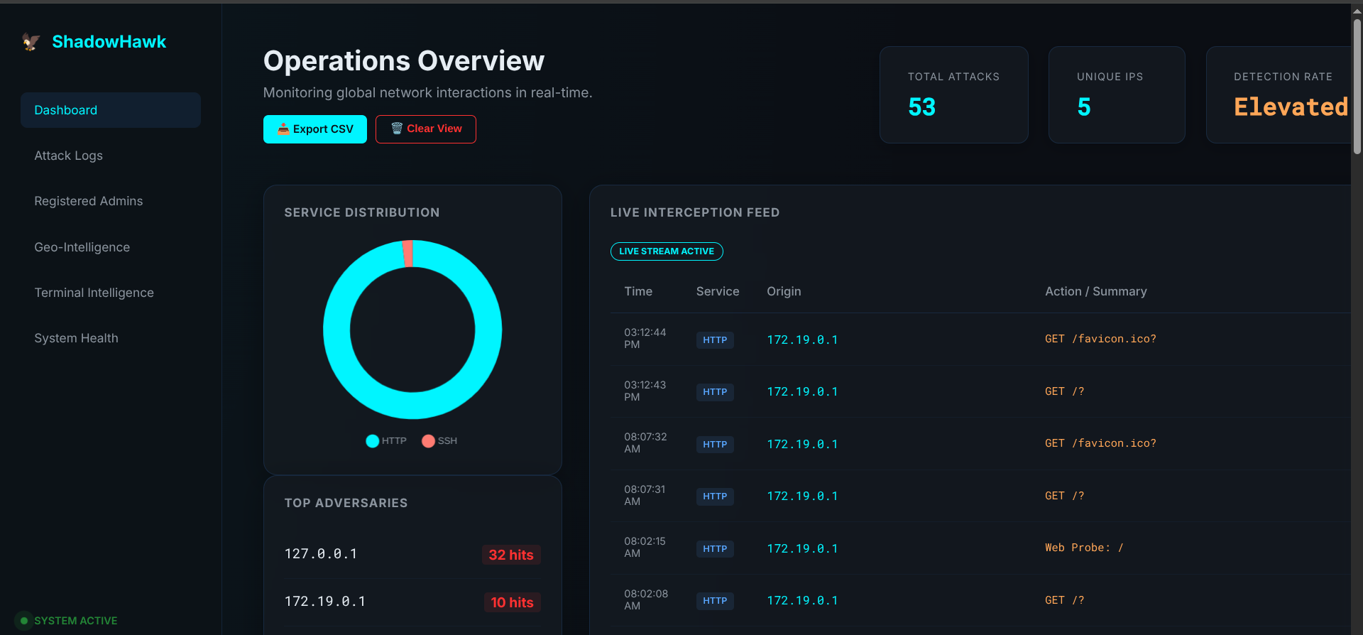Click the 10 hits badge for 172.19.0.1
Viewport: 1363px width, 635px height.
coord(512,602)
